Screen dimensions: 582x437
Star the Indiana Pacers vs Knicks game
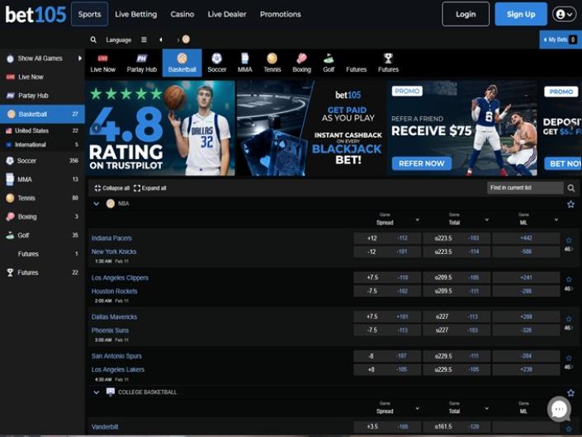click(569, 240)
